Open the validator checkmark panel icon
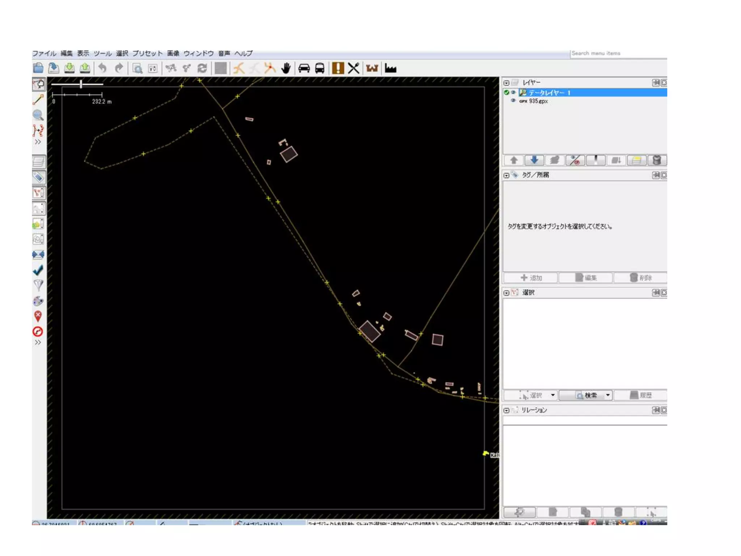The image size is (741, 556). pos(38,270)
